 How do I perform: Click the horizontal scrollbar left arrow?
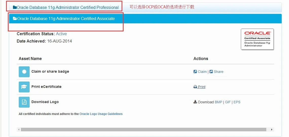pos(18,130)
